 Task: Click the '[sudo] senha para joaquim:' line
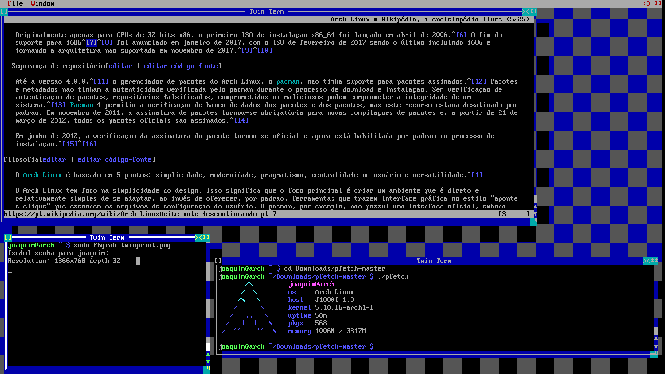[58, 253]
